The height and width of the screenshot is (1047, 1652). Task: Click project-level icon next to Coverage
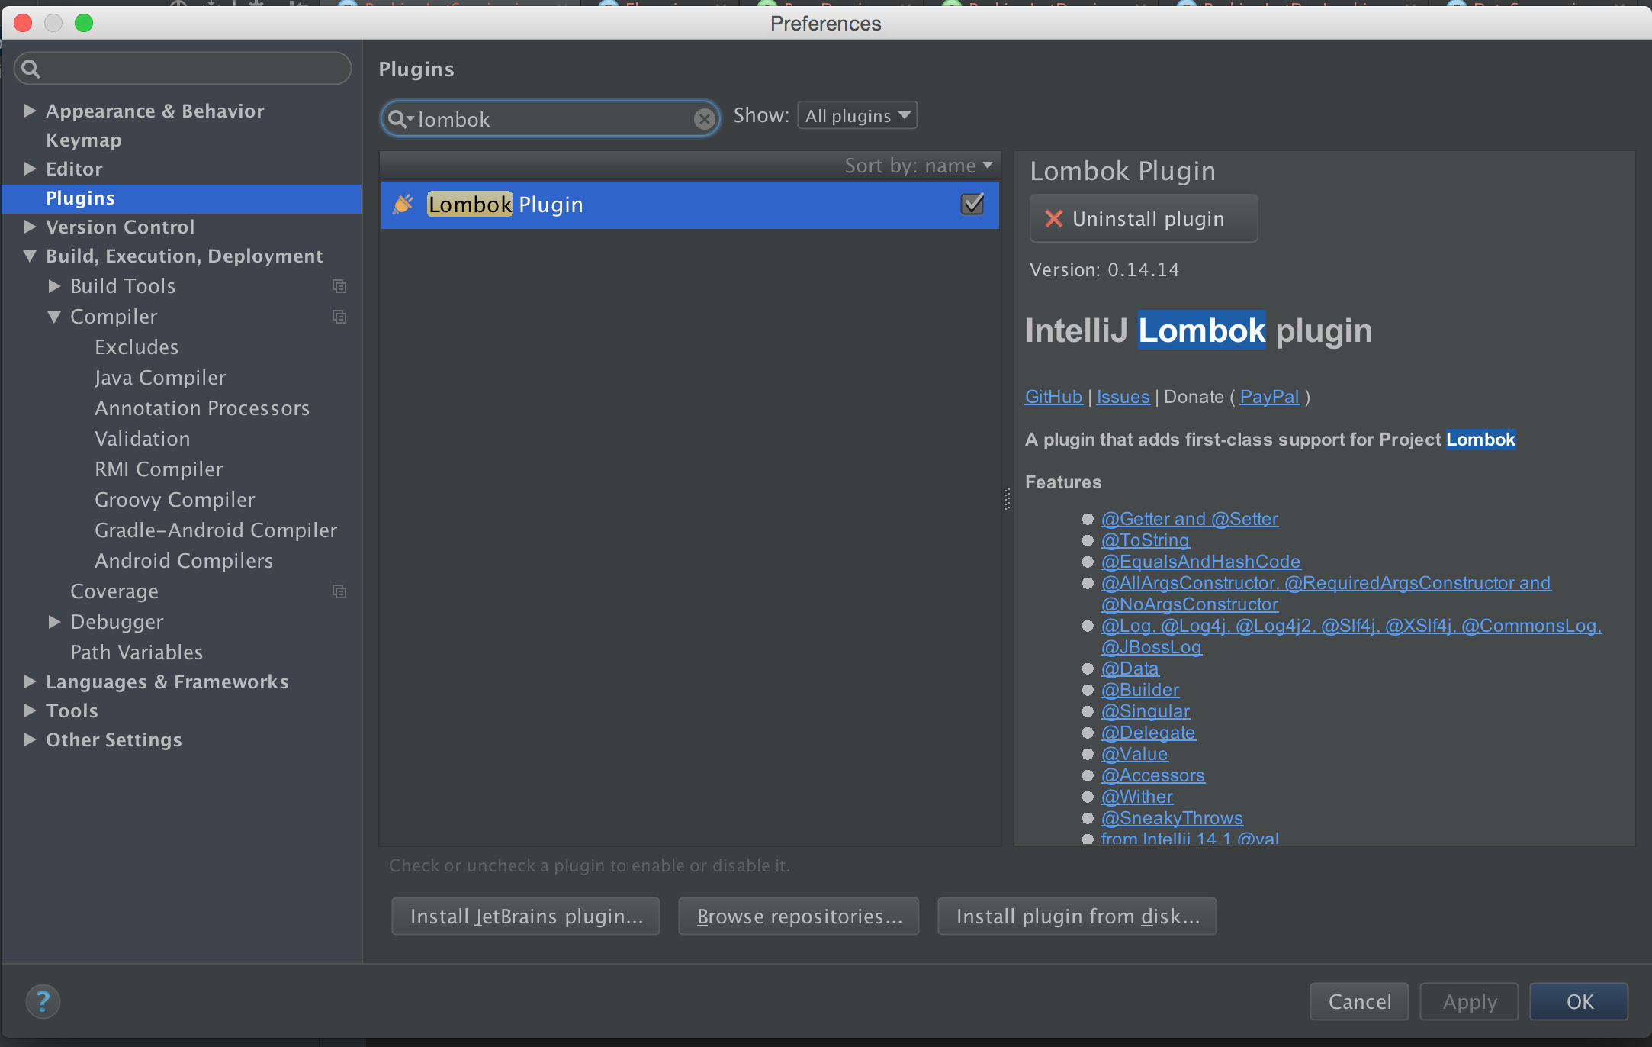(339, 591)
